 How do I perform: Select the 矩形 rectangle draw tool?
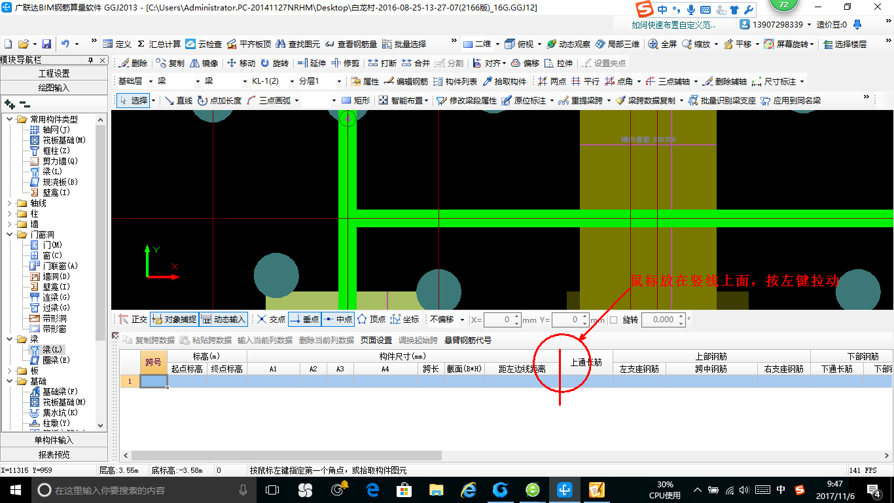pyautogui.click(x=356, y=101)
